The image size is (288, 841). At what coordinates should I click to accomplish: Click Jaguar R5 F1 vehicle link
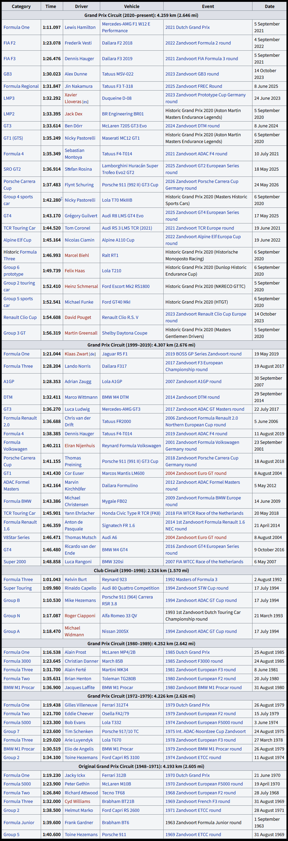tap(115, 354)
